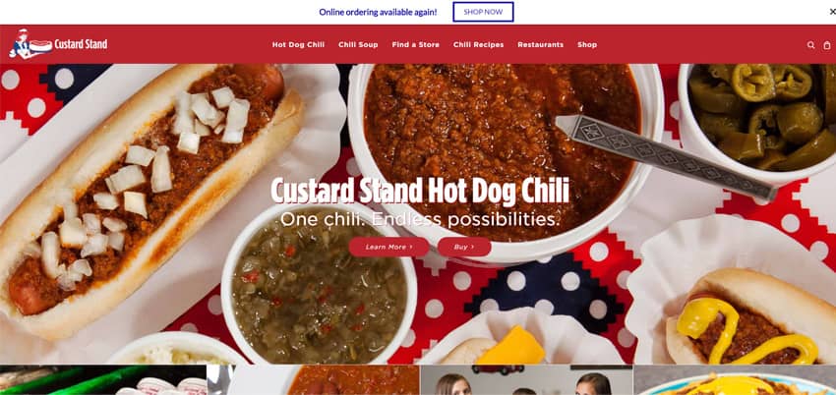Open the chili bowl thumbnail tile

pos(314,380)
